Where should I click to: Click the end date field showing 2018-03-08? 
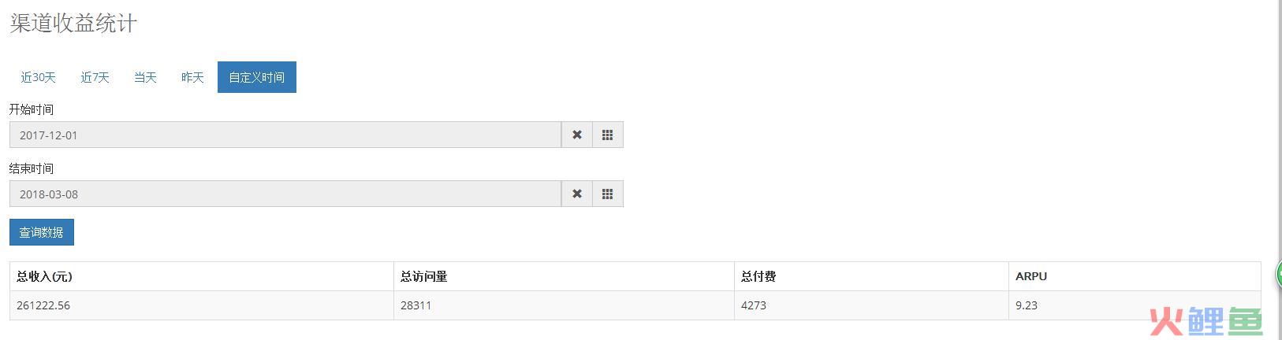[x=285, y=194]
